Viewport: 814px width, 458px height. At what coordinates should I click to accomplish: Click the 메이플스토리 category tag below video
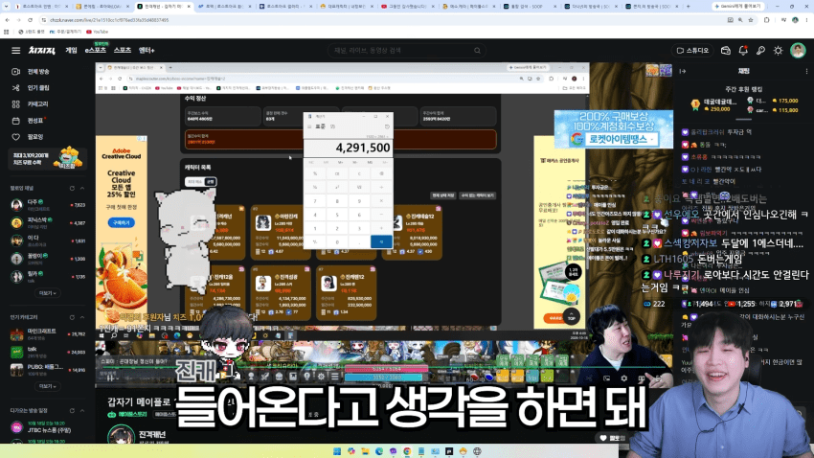click(x=125, y=414)
